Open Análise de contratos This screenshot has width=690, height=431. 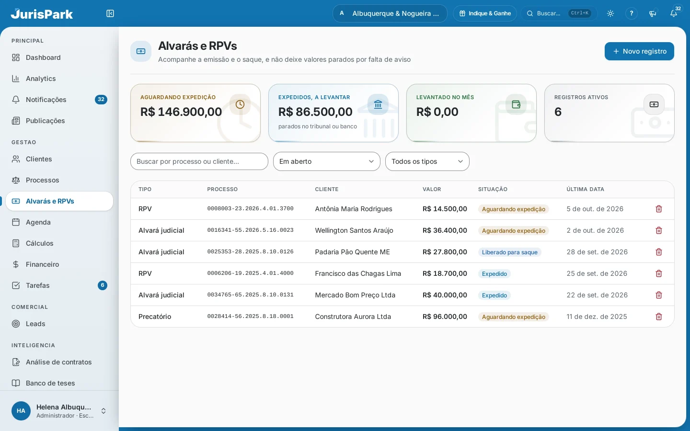point(59,362)
